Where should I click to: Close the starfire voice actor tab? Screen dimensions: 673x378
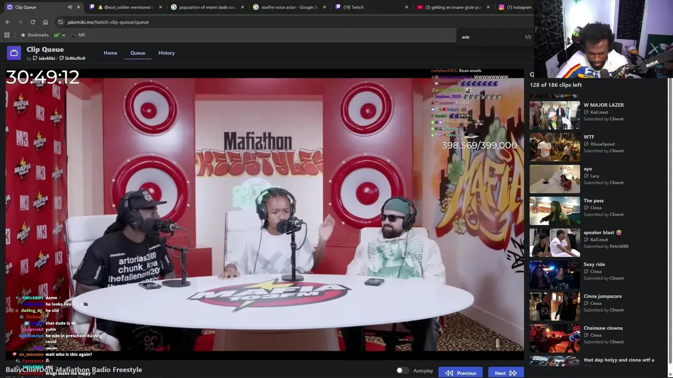click(x=324, y=7)
